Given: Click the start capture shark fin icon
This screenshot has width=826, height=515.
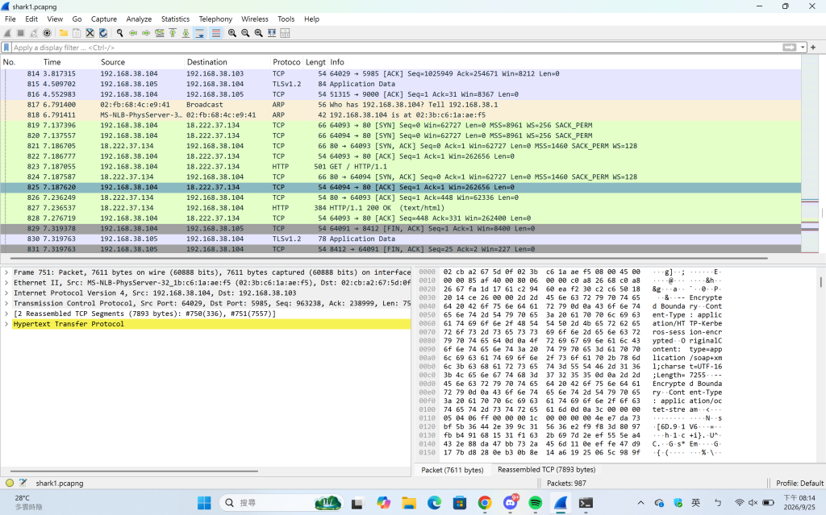Looking at the screenshot, I should pyautogui.click(x=8, y=33).
